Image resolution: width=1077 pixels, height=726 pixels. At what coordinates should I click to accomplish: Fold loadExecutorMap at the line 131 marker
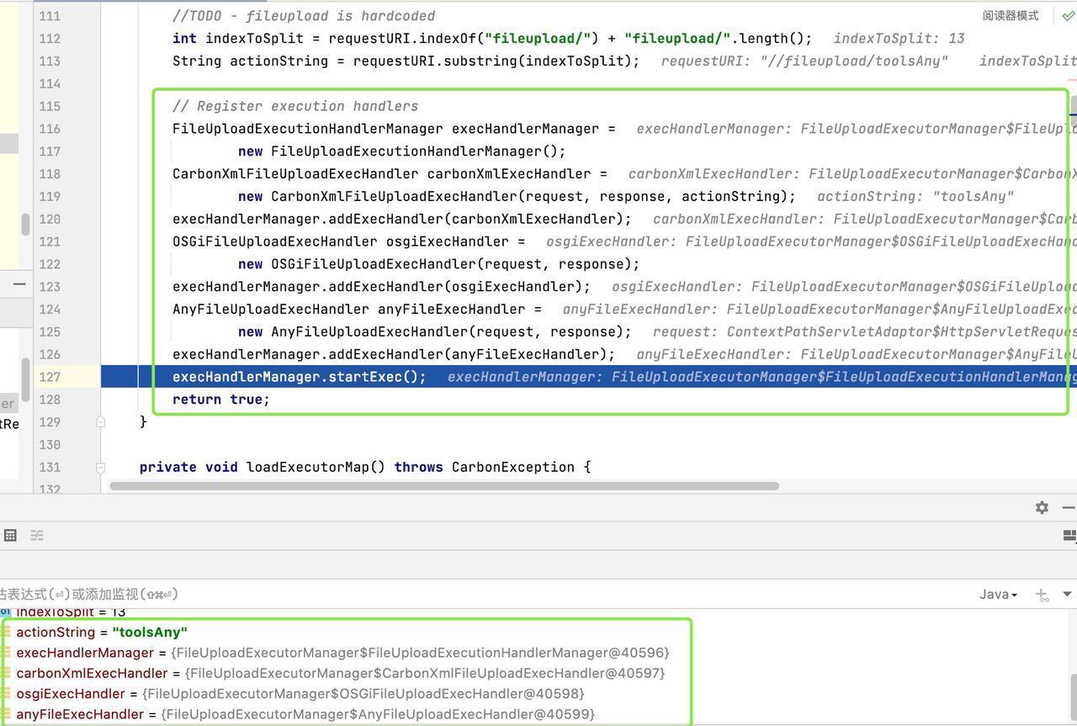(100, 467)
